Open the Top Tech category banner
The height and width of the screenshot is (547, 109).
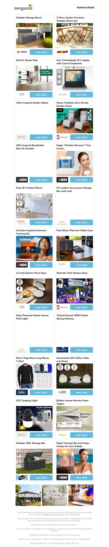[81, 495]
